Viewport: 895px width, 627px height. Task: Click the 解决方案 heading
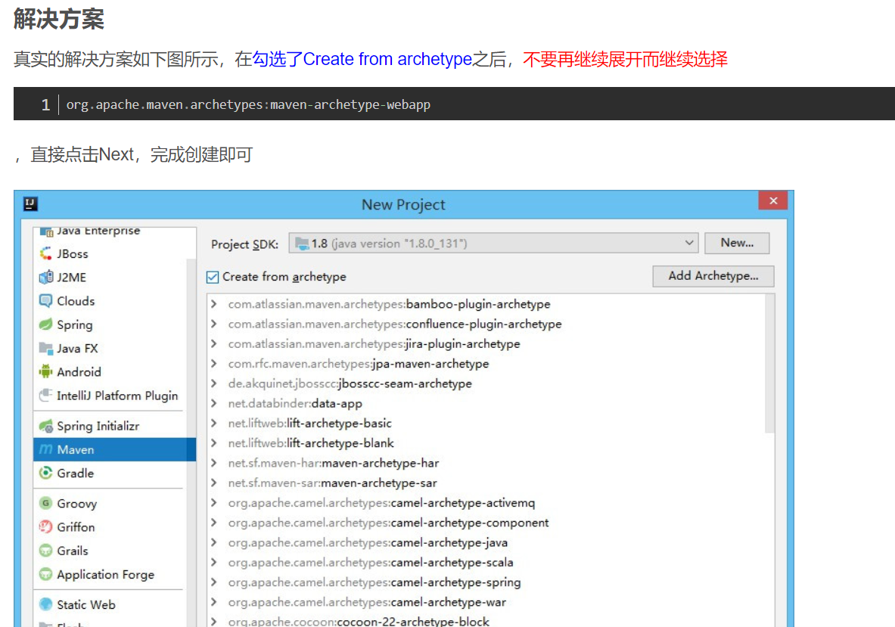tap(59, 19)
